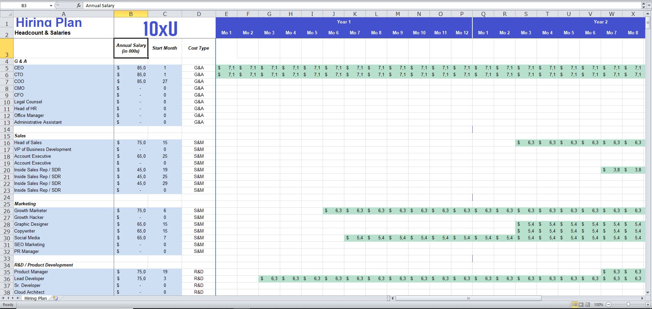
Task: Click horizontal scrollbar left arrow
Action: (393, 298)
